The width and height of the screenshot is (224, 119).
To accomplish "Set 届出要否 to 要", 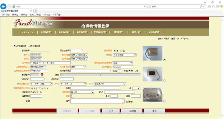I will [x=115, y=51].
